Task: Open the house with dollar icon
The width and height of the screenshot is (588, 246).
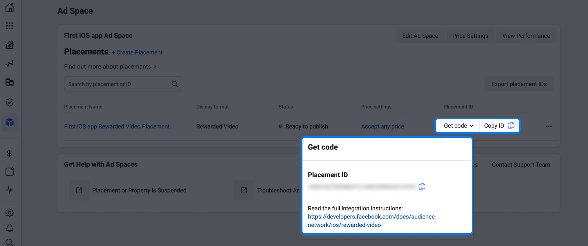Action: click(10, 45)
